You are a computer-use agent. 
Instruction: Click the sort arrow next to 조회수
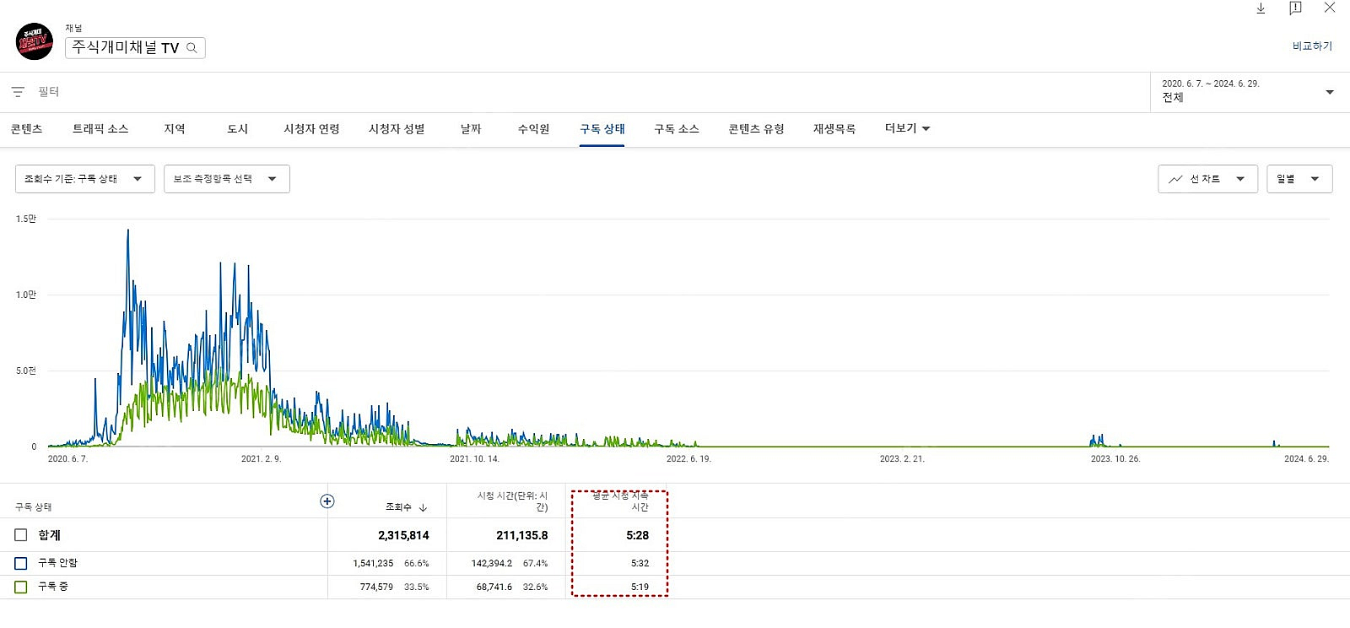pyautogui.click(x=423, y=507)
